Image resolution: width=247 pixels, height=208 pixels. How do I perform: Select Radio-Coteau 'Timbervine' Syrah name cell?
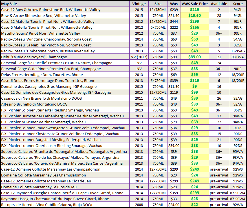65,51
